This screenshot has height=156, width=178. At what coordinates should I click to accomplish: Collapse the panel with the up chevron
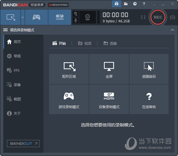[x=172, y=30]
